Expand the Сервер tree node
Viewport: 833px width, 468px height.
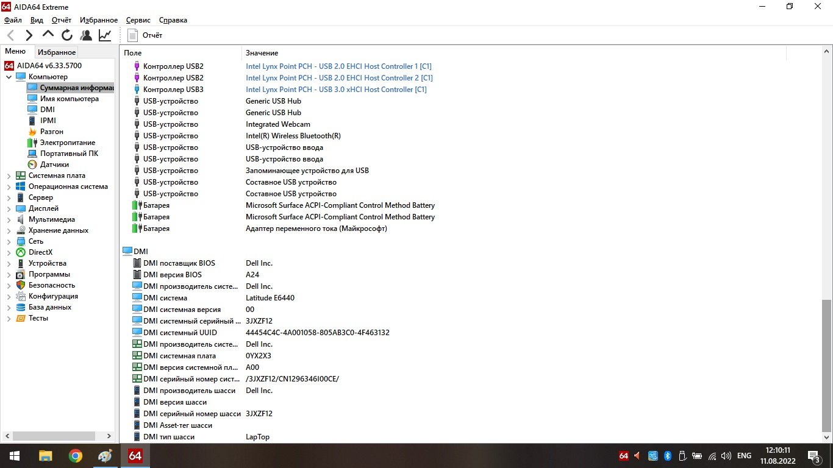[x=9, y=197]
